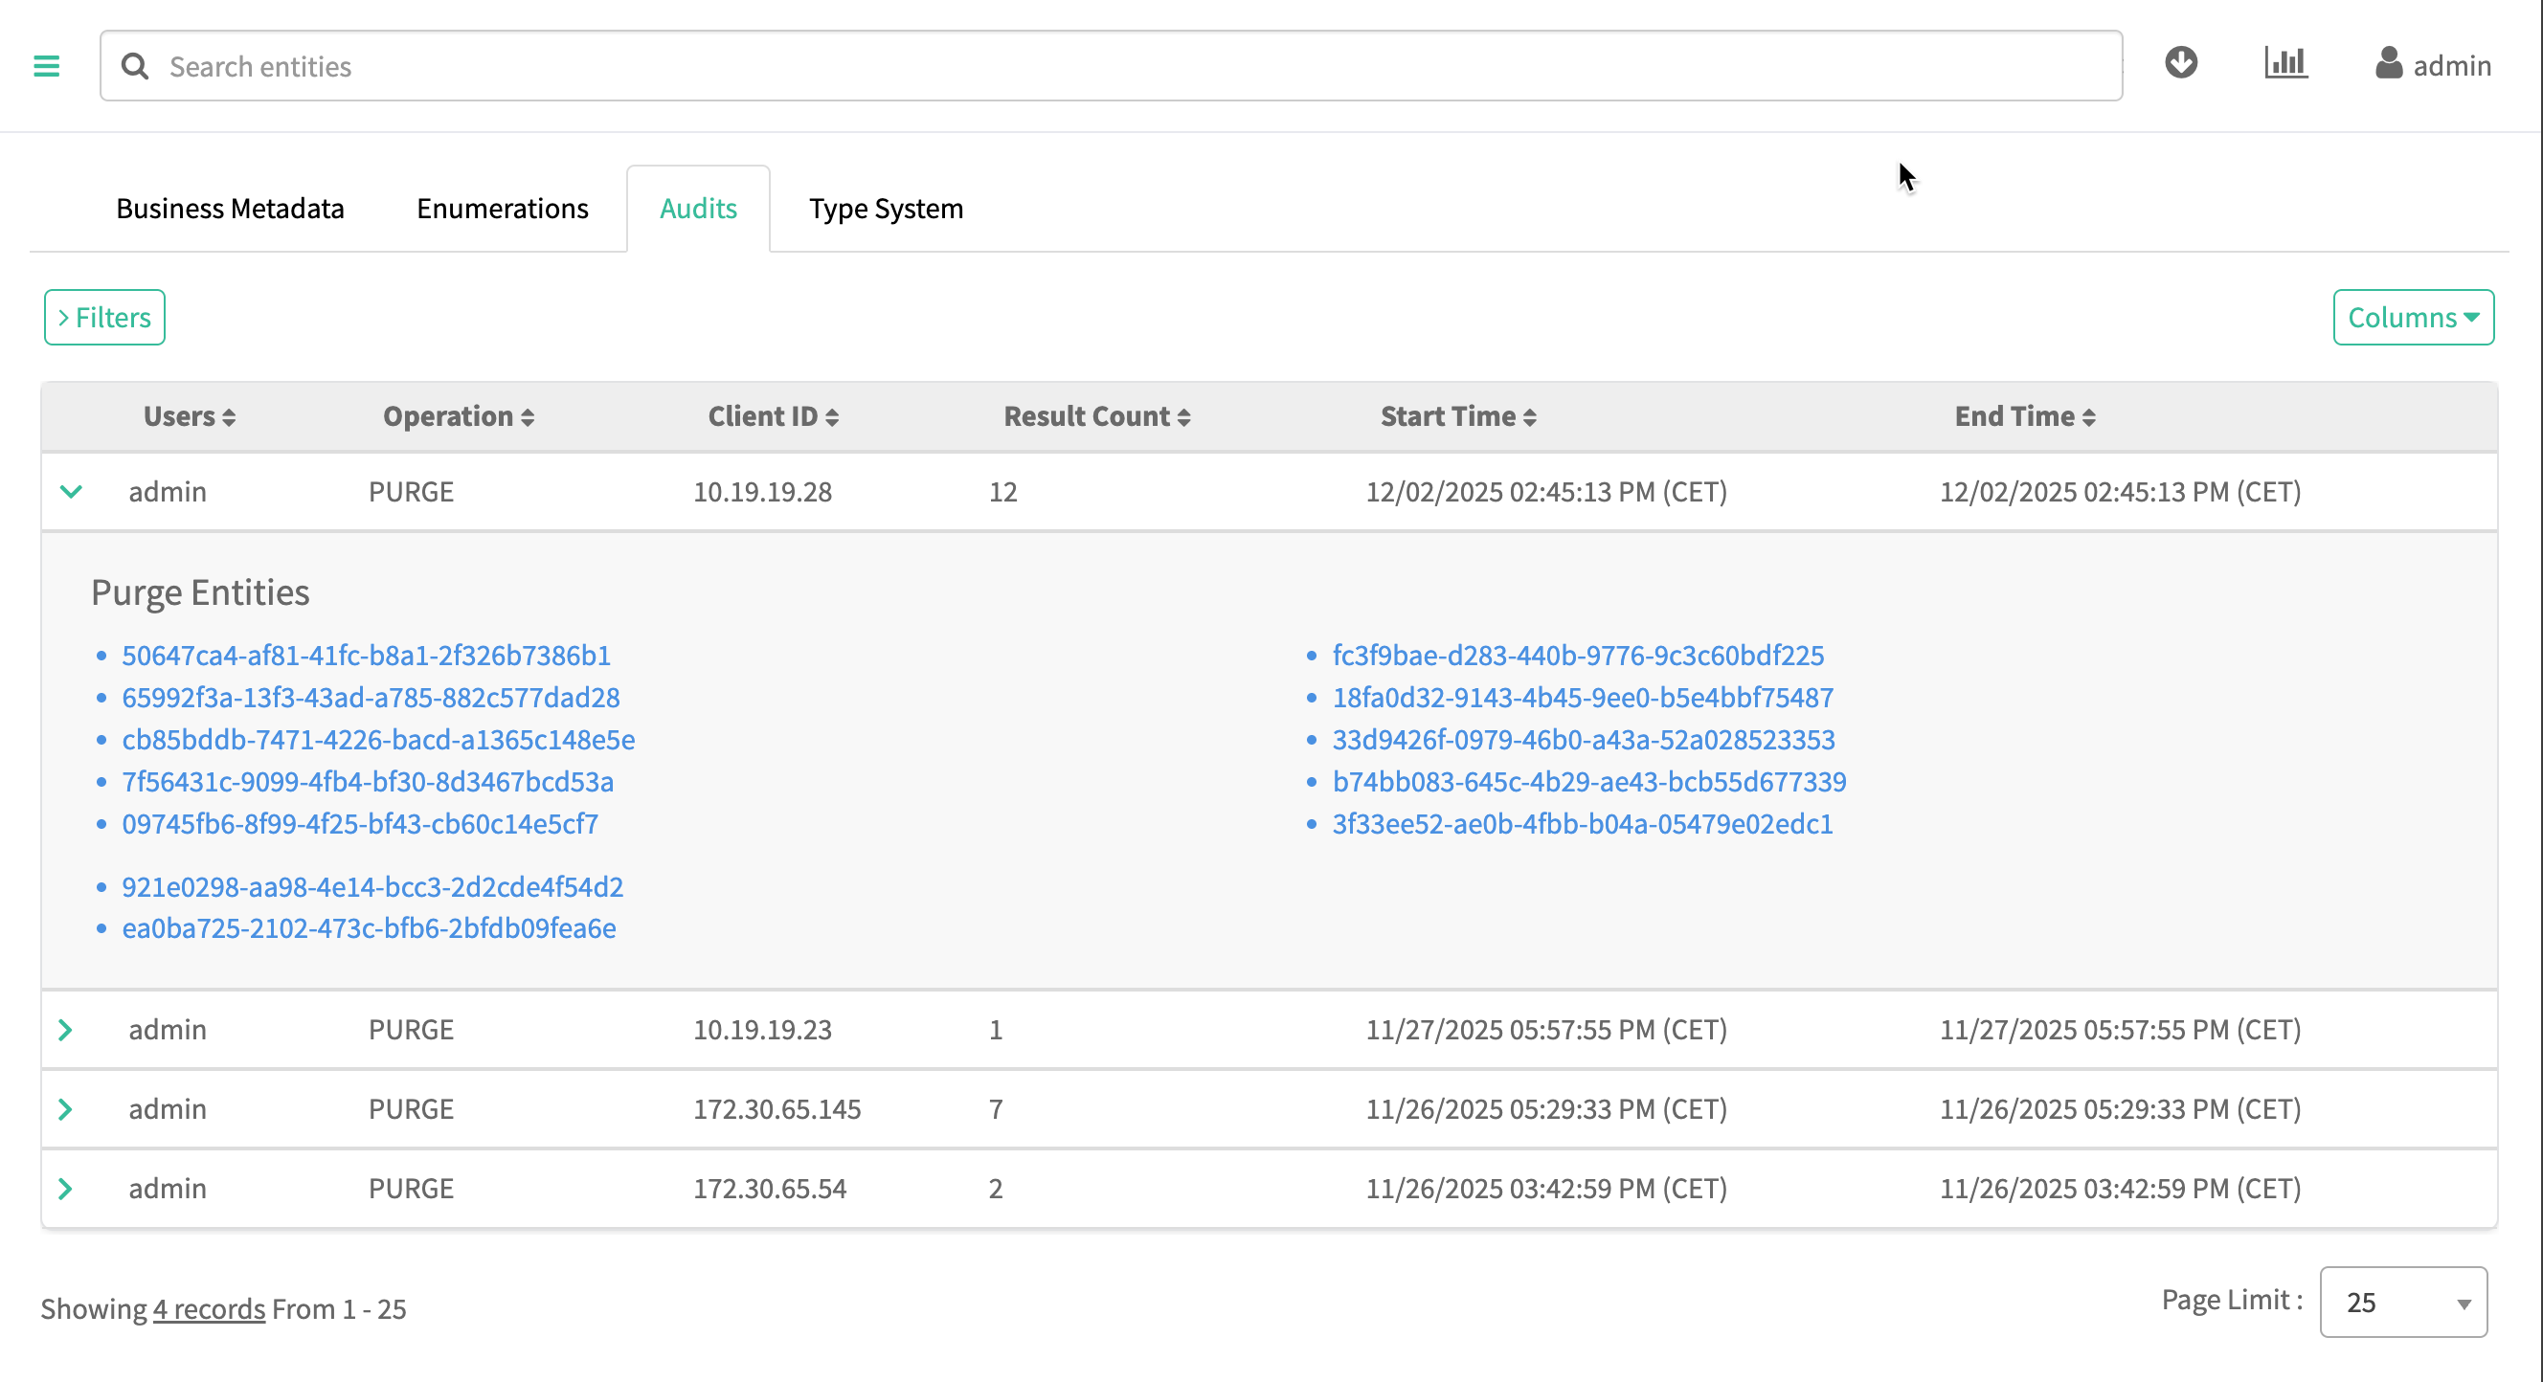Open purged entity 50647ca4-af81-41fc-b8a1-2f326b7386b1
Screen dimensions: 2543x1382
[365, 655]
